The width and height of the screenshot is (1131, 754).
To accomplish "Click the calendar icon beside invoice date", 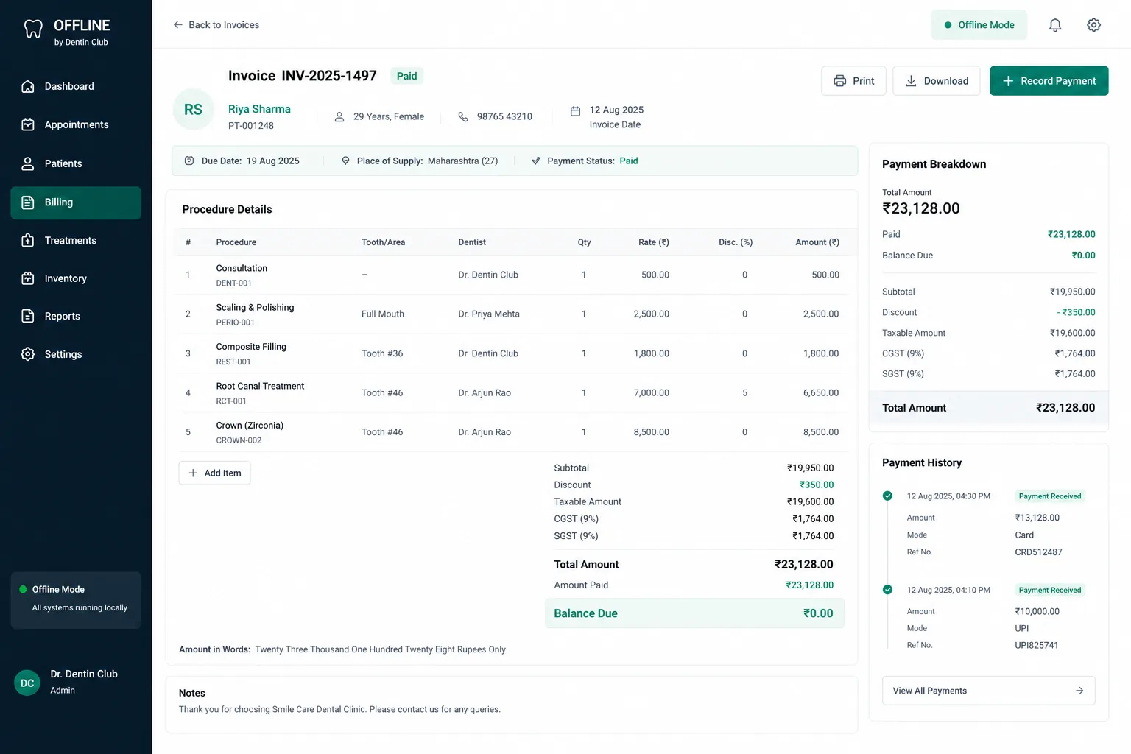I will tap(576, 111).
